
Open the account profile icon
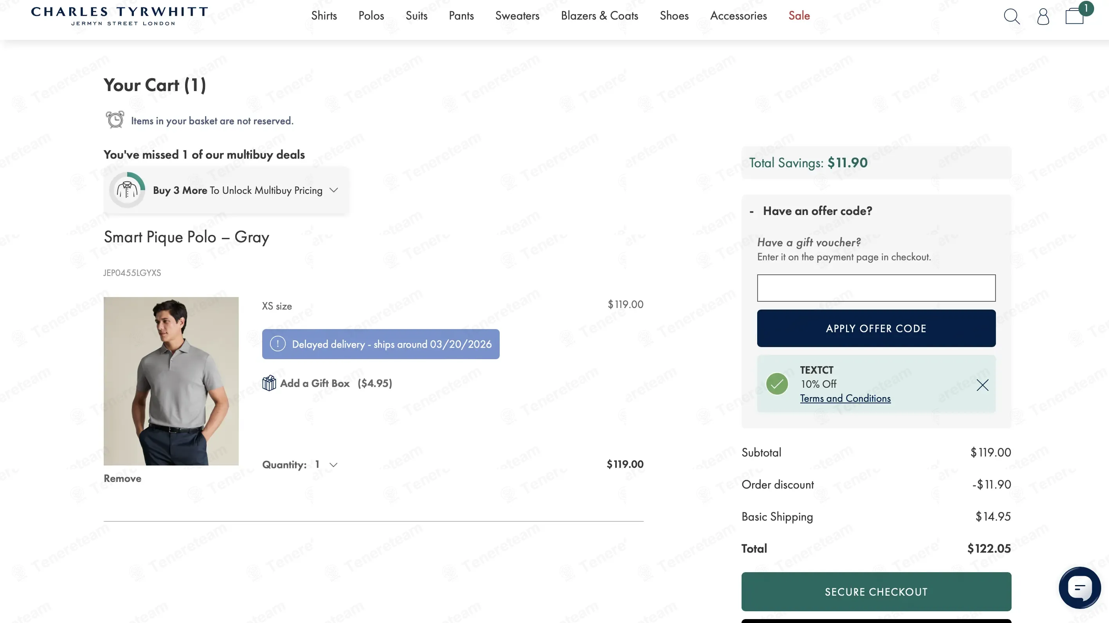(x=1043, y=16)
